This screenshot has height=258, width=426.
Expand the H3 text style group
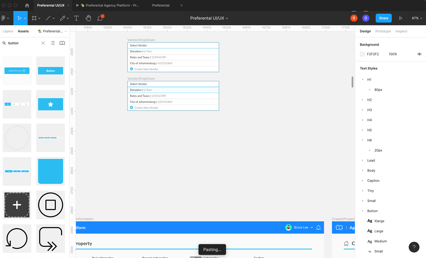362,110
